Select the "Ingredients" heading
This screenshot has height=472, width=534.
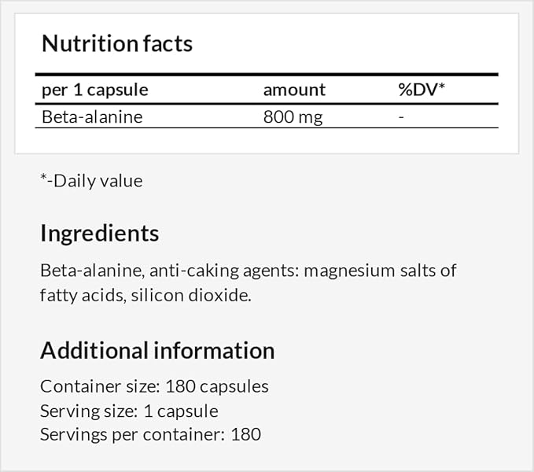[99, 234]
